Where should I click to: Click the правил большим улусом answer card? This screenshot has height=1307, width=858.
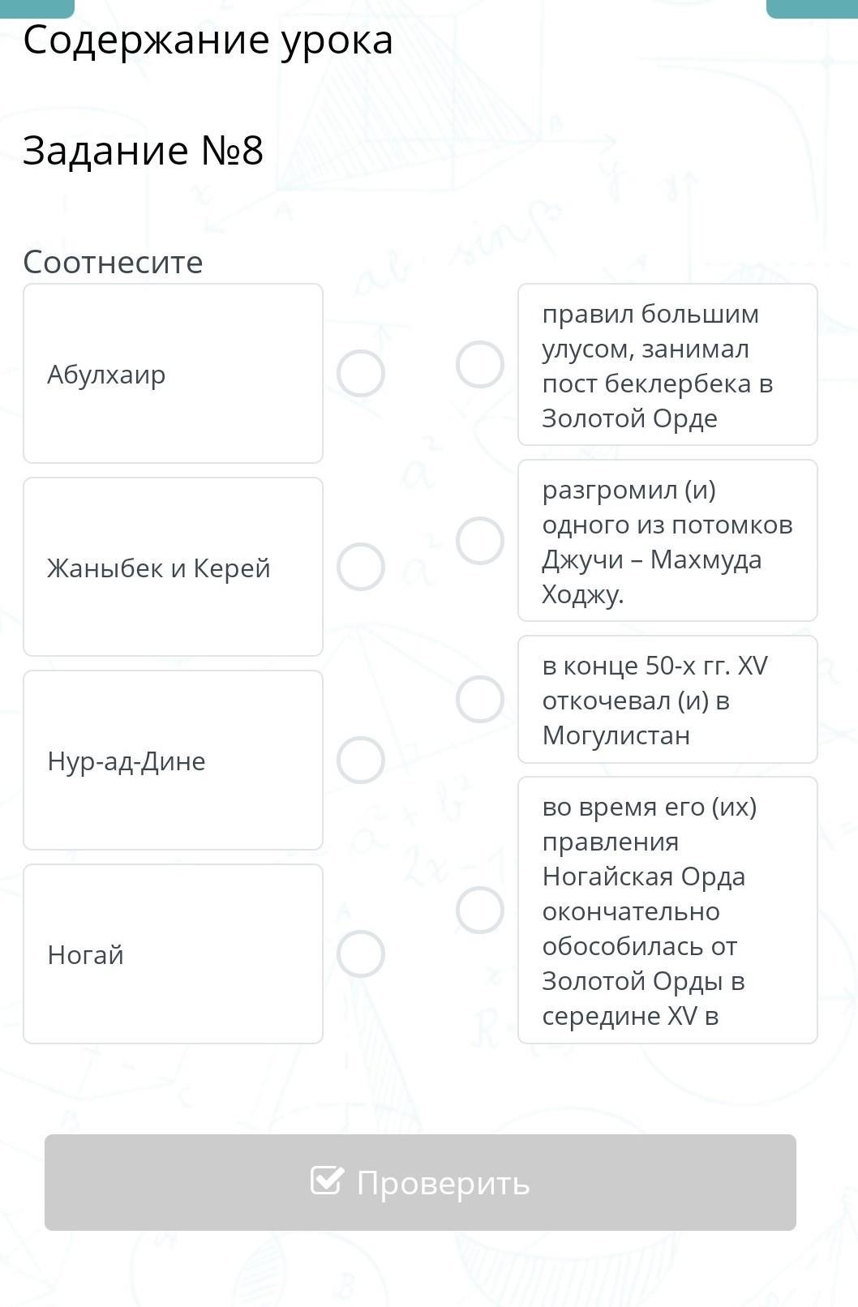tap(667, 365)
